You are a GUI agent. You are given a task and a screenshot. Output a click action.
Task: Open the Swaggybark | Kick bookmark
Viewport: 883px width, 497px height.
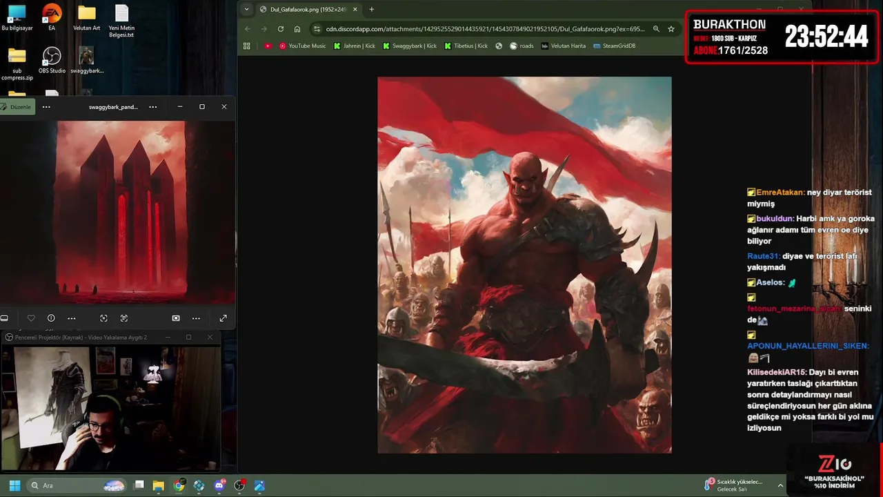(x=410, y=46)
